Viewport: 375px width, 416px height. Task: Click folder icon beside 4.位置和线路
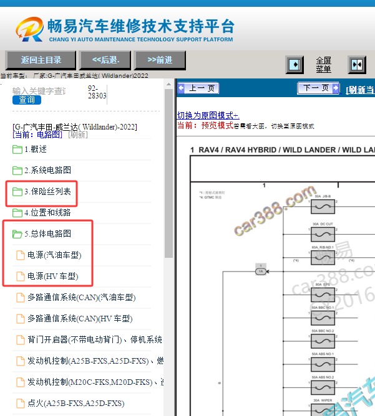(17, 213)
